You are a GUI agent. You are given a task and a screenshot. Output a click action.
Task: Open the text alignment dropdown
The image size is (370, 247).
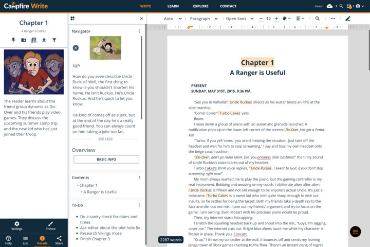pyautogui.click(x=301, y=19)
